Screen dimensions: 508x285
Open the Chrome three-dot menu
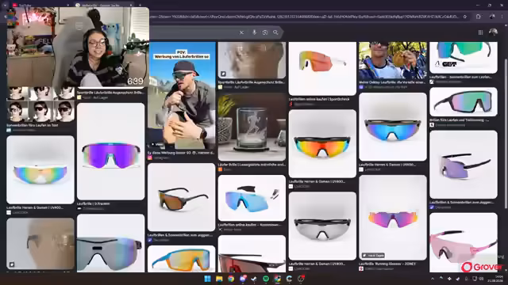pos(502,17)
